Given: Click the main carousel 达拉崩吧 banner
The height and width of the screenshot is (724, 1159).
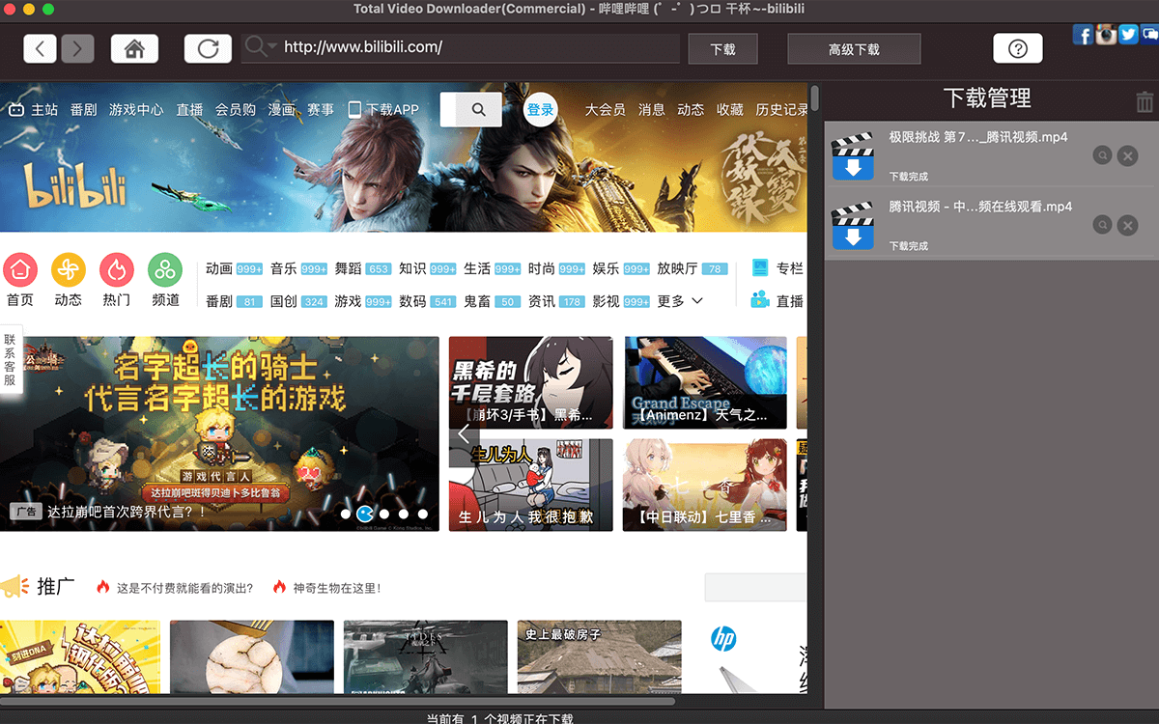Looking at the screenshot, I should [219, 432].
